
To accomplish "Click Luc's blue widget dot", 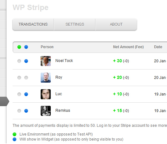I will (x=26, y=94).
